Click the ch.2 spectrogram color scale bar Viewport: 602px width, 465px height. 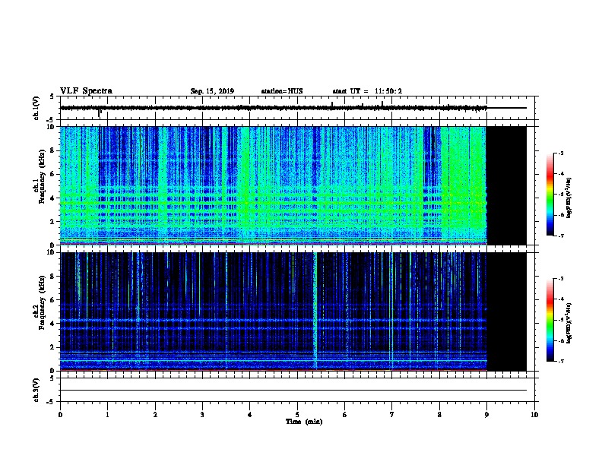tap(550, 320)
